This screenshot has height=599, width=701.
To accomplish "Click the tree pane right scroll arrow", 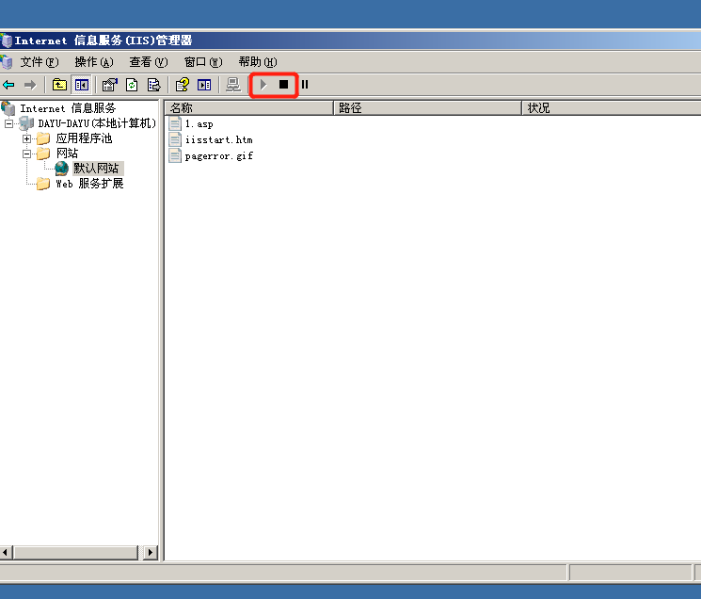I will (151, 553).
